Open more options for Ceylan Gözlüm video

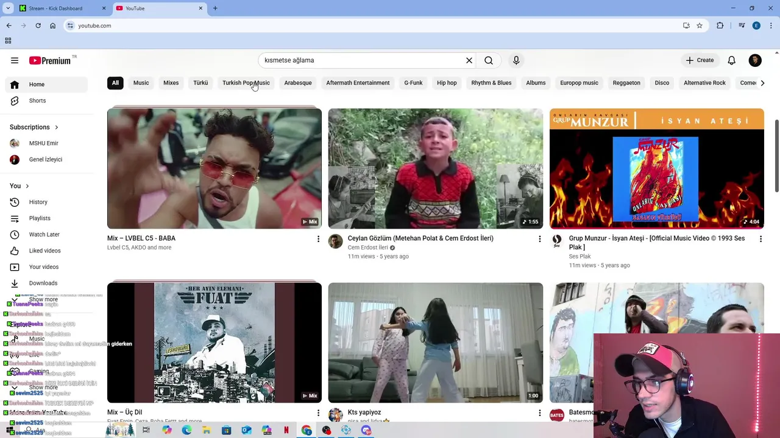(539, 239)
